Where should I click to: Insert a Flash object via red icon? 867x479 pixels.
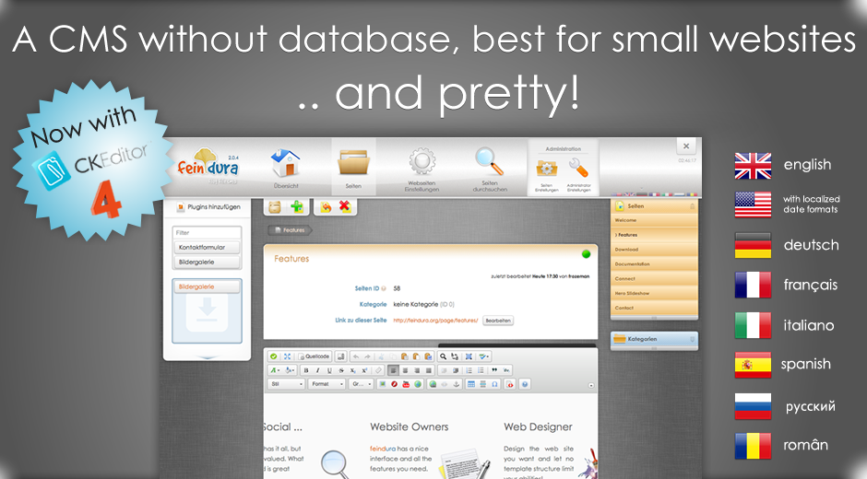coord(394,384)
